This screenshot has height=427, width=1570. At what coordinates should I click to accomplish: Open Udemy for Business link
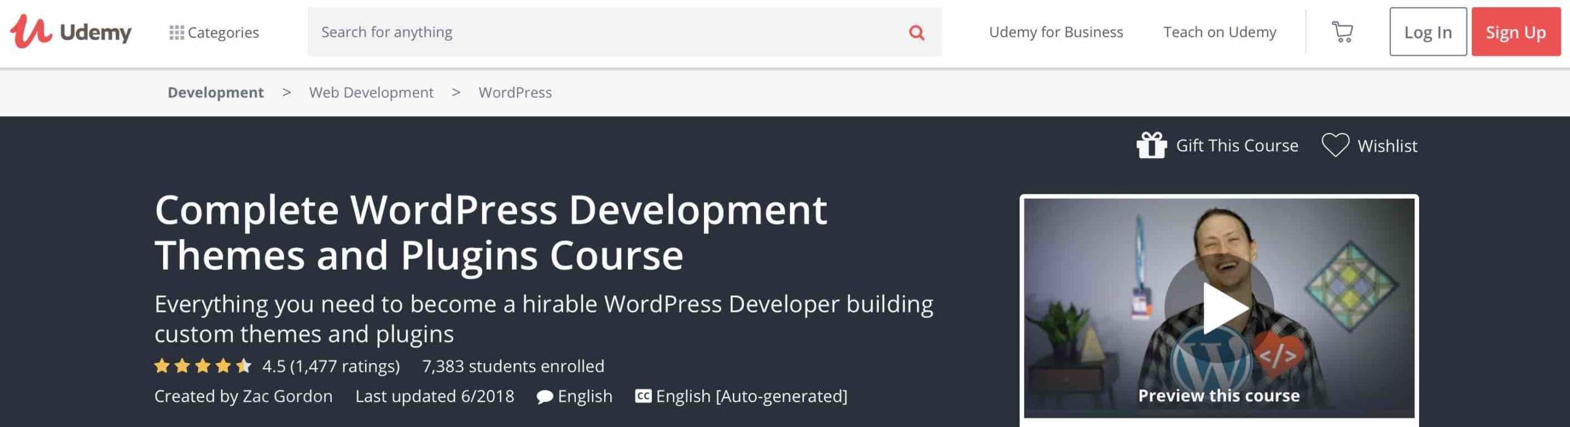pyautogui.click(x=1055, y=32)
